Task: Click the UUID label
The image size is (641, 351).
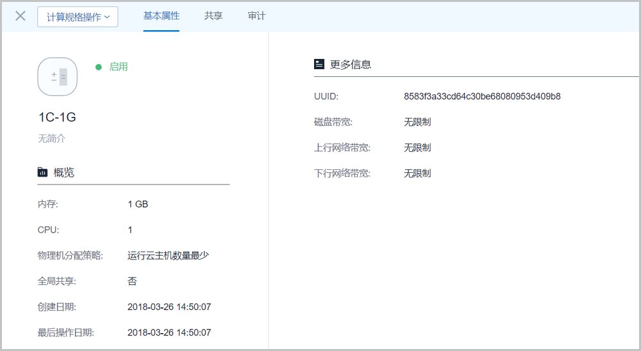Action: 326,97
